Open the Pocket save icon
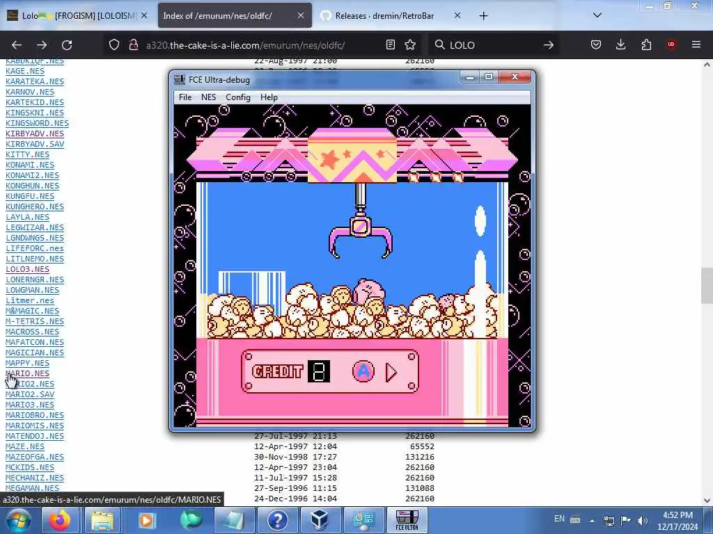 click(x=596, y=44)
